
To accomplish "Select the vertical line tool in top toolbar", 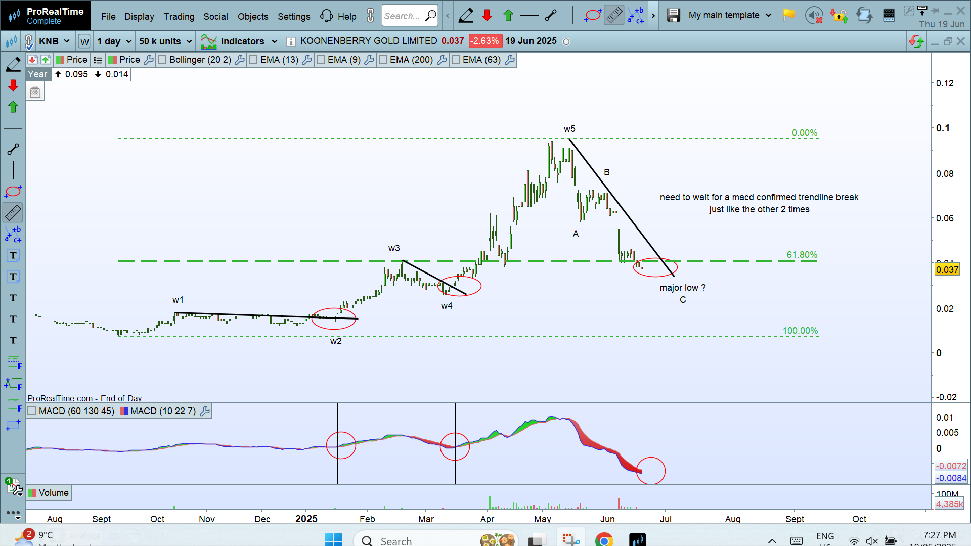I will coord(572,16).
